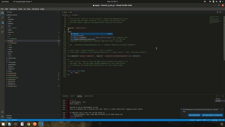Expand the OUTLINE section
This screenshot has width=225, height=127.
click(x=32, y=116)
